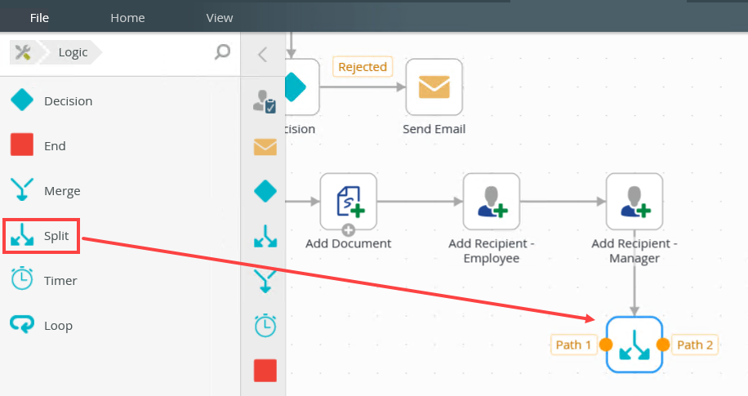748x396 pixels.
Task: Click the orange Path 2 connector dot
Action: 663,345
